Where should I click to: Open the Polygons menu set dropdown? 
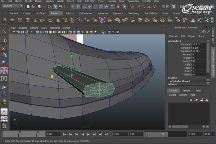click(x=13, y=6)
